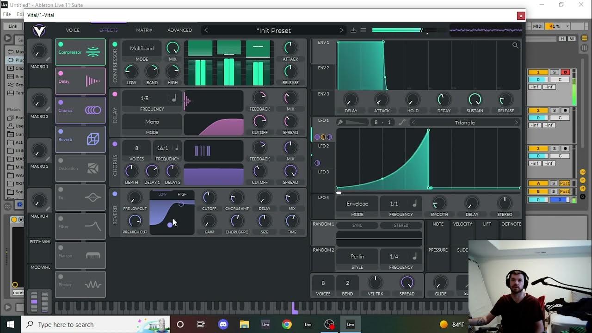
Task: Open Chrome from the taskbar
Action: click(x=287, y=324)
